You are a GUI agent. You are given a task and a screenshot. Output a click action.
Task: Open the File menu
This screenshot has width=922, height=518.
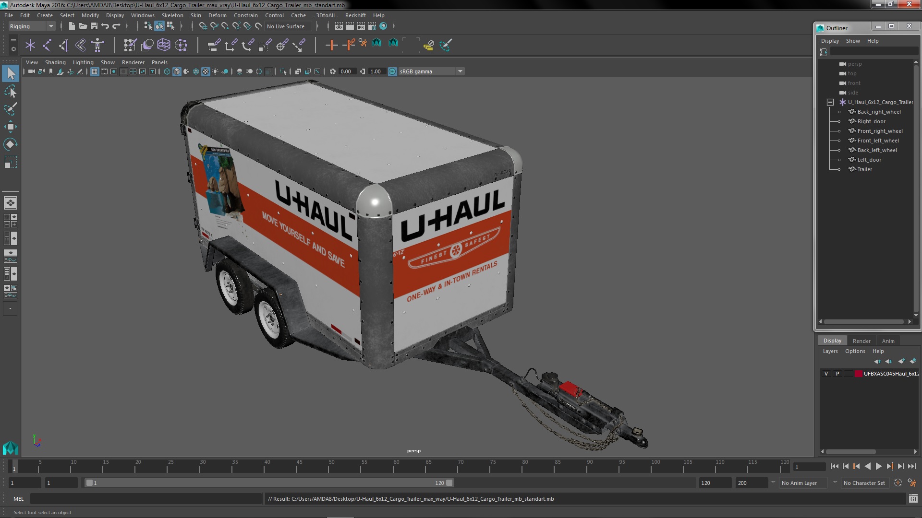point(9,15)
